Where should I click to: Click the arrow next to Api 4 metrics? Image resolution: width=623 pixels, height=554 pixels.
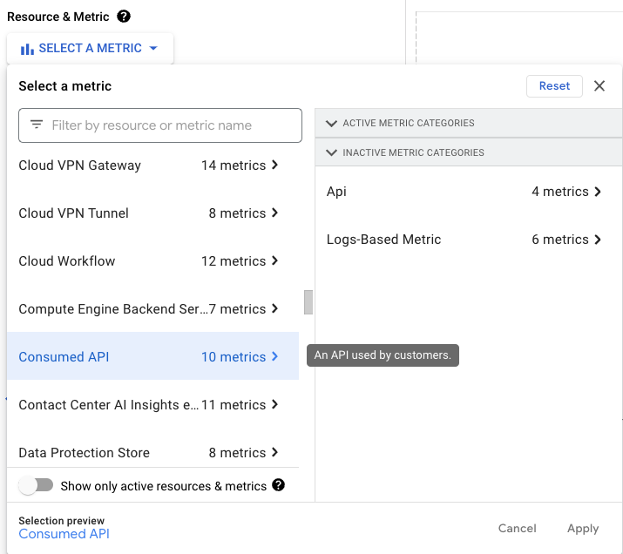point(598,192)
